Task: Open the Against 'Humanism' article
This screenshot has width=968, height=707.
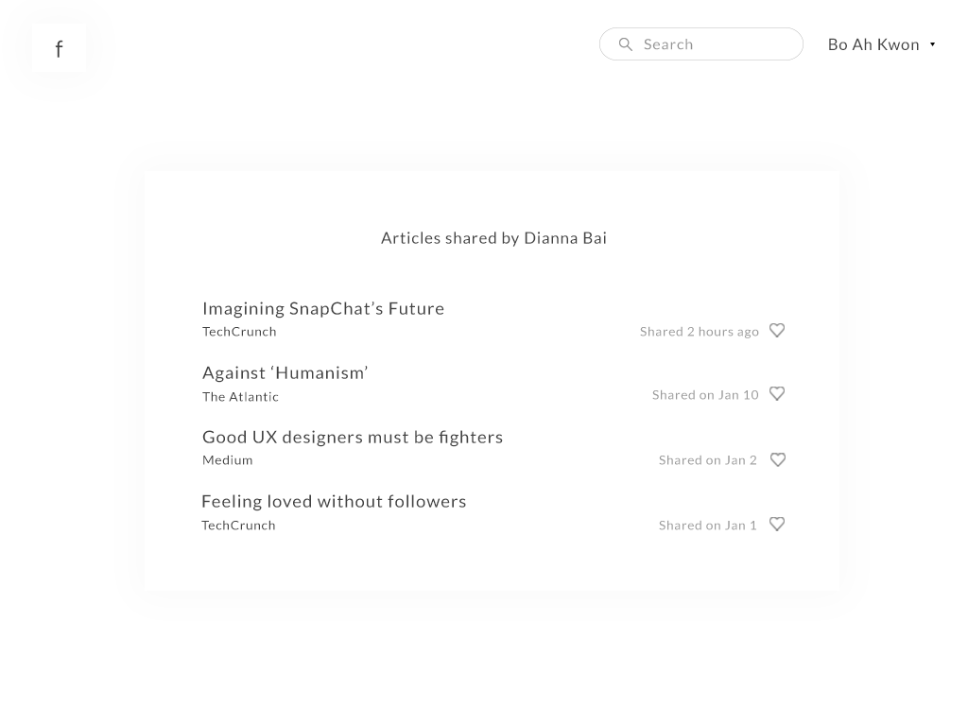Action: [x=285, y=373]
